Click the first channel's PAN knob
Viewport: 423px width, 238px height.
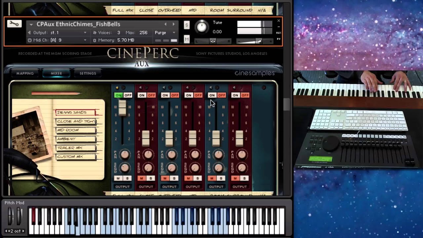coord(125,154)
